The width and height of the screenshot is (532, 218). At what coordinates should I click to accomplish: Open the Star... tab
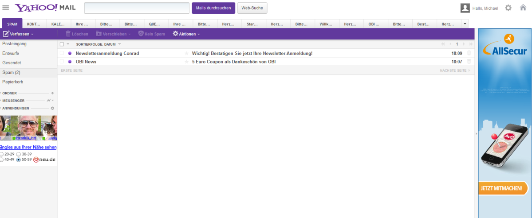[x=252, y=24]
